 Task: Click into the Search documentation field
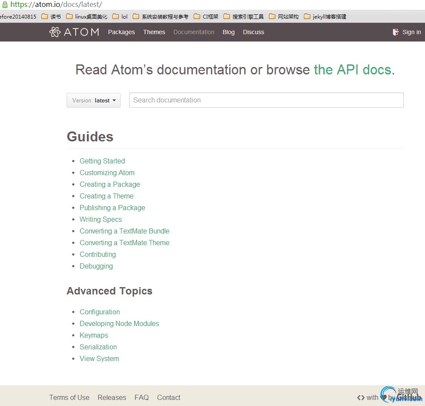click(266, 100)
